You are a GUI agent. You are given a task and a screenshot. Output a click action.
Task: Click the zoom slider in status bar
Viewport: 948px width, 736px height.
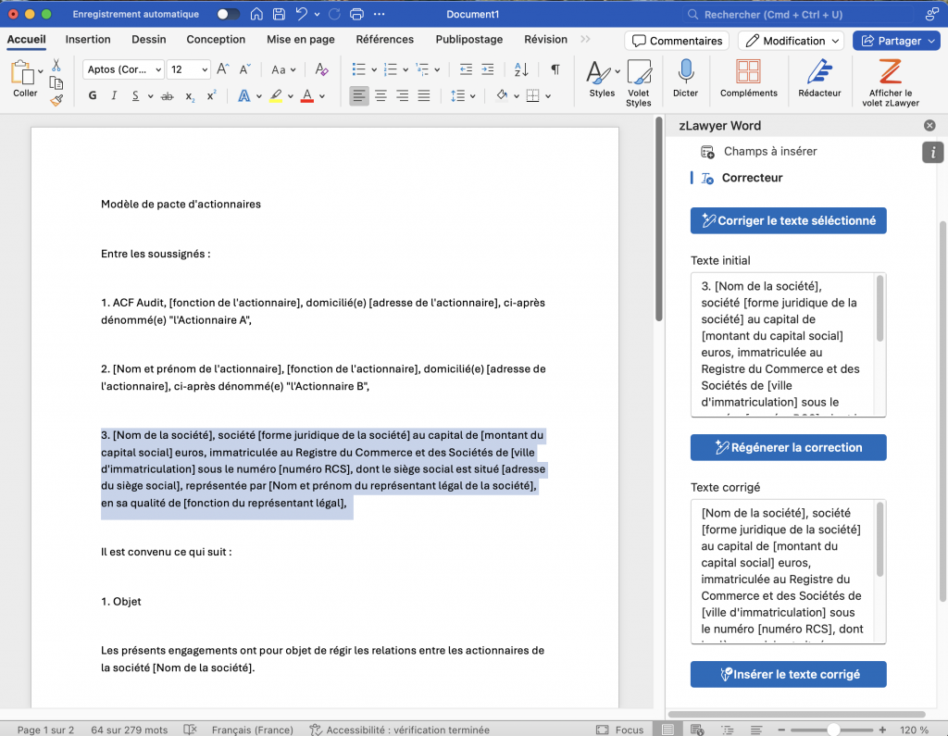coord(833,730)
